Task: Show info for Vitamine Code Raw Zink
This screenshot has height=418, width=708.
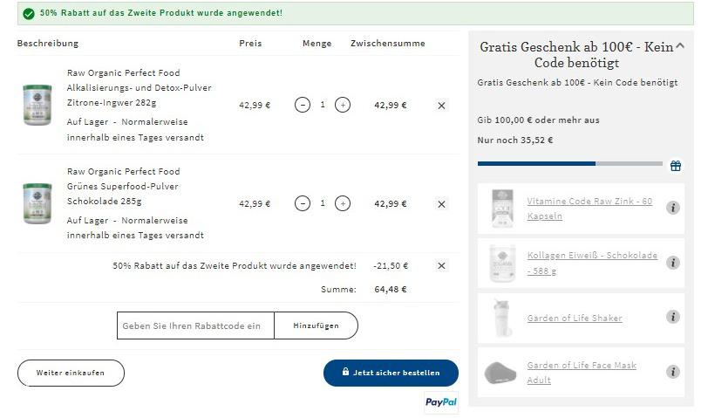Action: (x=673, y=208)
